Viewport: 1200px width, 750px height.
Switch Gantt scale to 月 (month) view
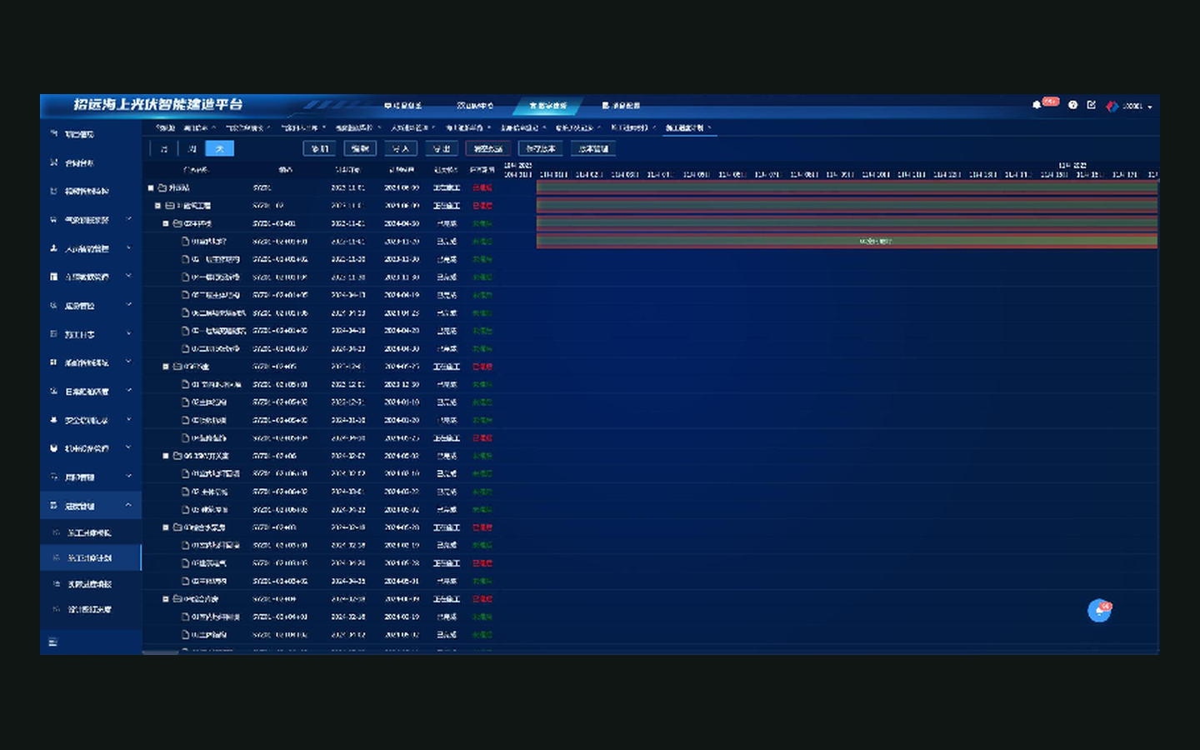(164, 148)
